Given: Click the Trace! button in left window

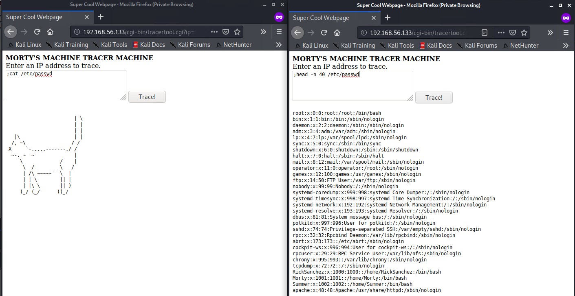Looking at the screenshot, I should click(147, 97).
